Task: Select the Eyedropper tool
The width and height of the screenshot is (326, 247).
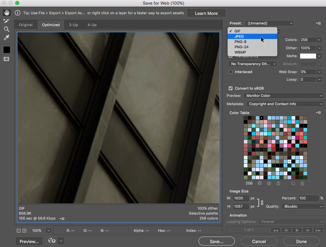Action: pyautogui.click(x=7, y=37)
